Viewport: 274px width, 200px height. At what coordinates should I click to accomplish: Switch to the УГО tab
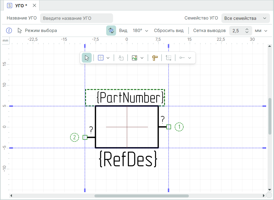19,6
